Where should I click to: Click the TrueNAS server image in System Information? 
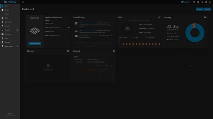click(35, 31)
